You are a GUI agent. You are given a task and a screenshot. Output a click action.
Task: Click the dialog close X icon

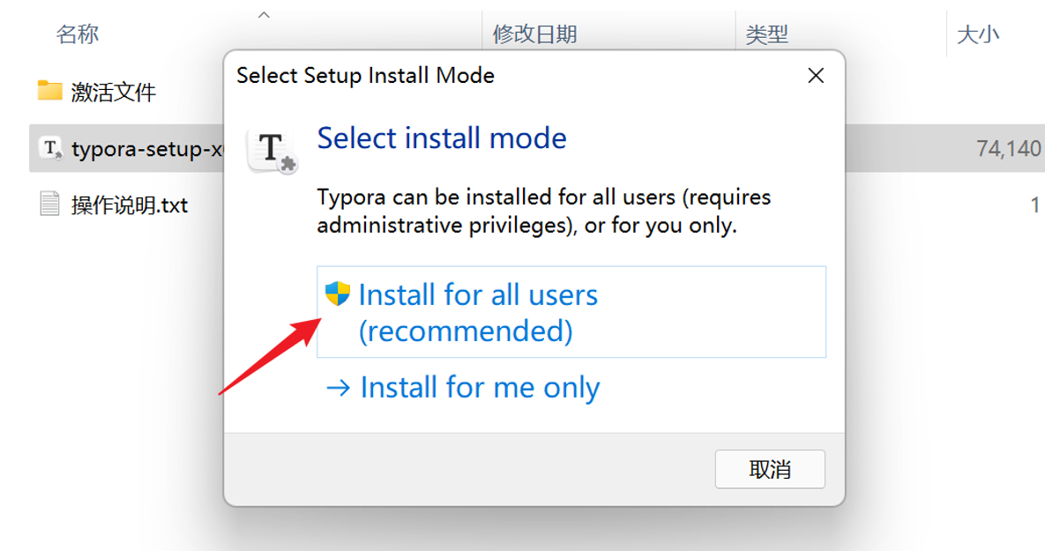point(815,76)
